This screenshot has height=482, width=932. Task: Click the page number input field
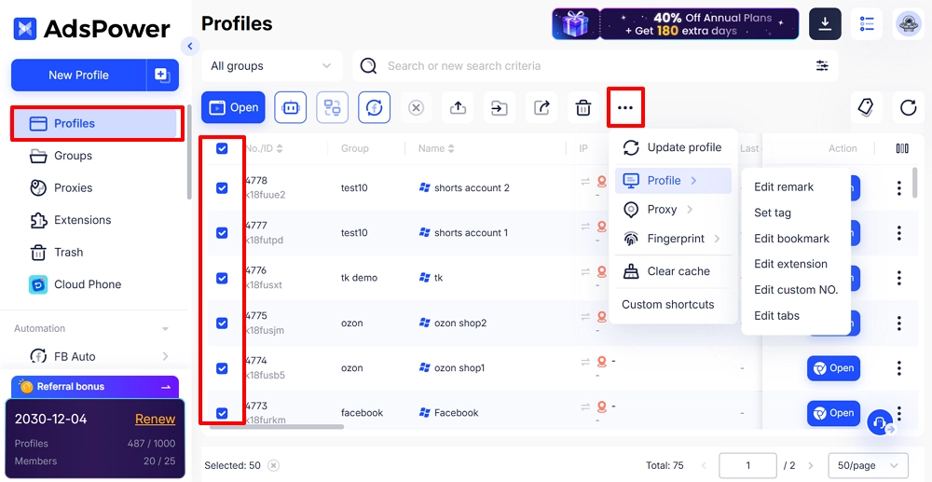[747, 465]
